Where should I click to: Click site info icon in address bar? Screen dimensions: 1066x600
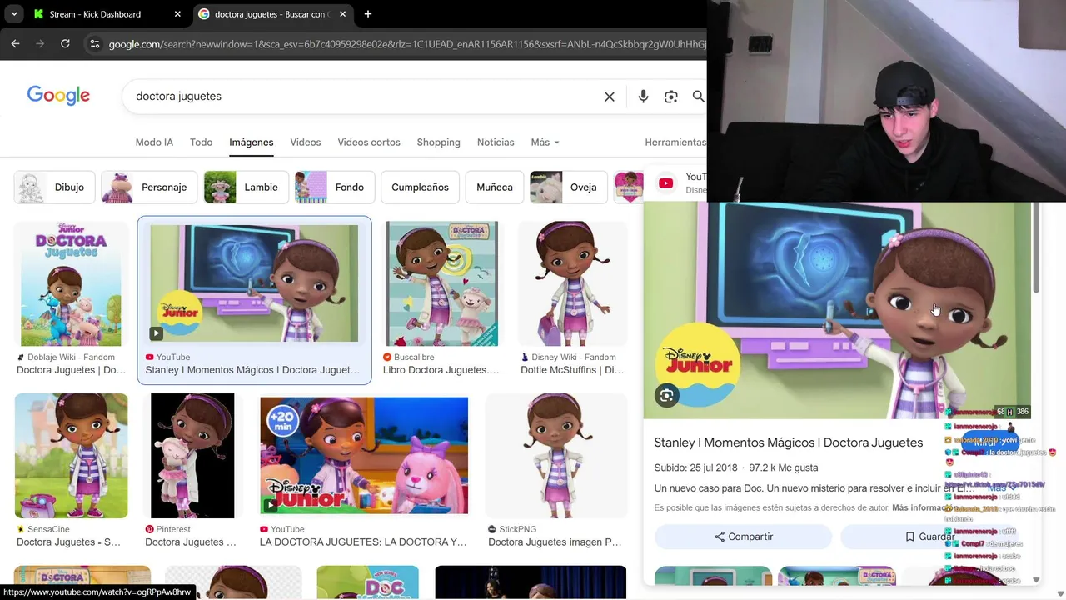94,43
